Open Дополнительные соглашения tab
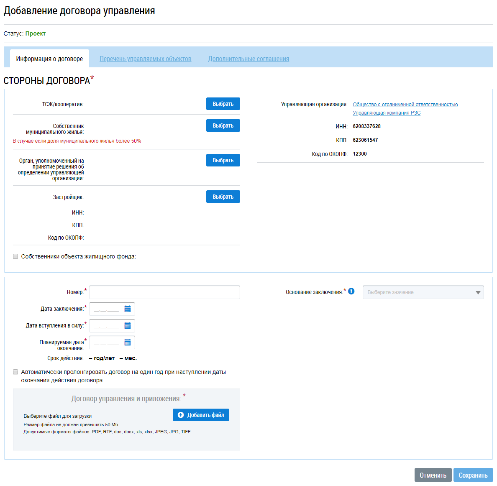This screenshot has height=486, width=497. (248, 59)
